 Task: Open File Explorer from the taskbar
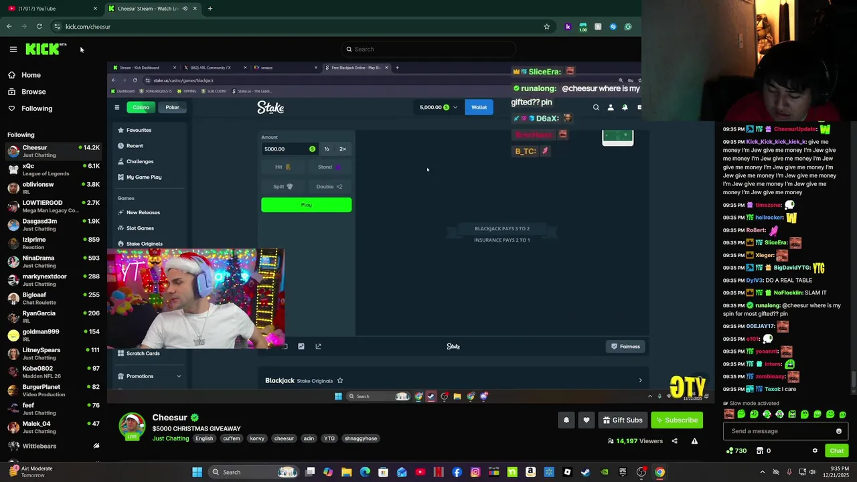tap(346, 472)
